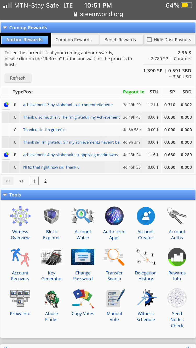Tap the steemworld.org address bar
This screenshot has width=196, height=348.
click(98, 14)
